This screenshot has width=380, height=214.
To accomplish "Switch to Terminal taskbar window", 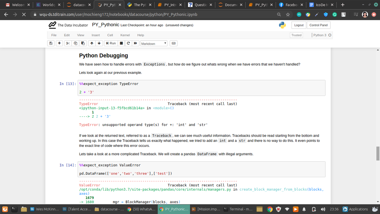I will (x=239, y=209).
